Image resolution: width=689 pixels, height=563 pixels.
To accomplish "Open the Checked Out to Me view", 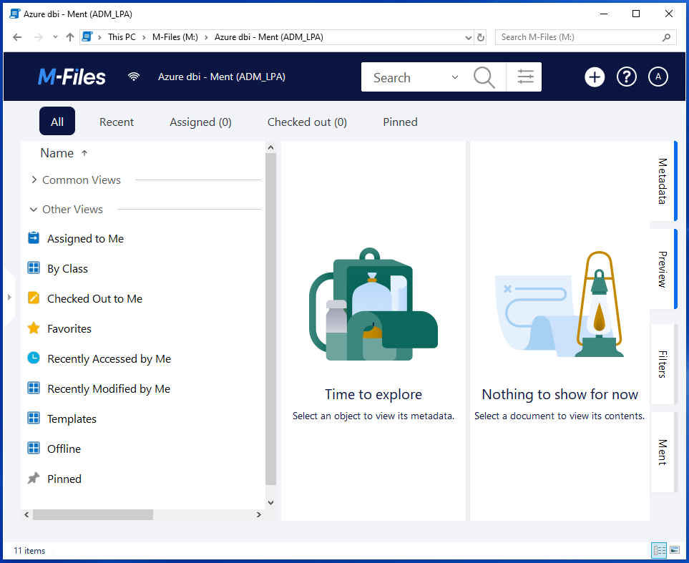I will point(95,298).
